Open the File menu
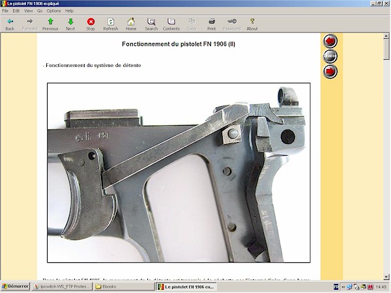Viewport: 391px width, 293px height. pos(5,10)
